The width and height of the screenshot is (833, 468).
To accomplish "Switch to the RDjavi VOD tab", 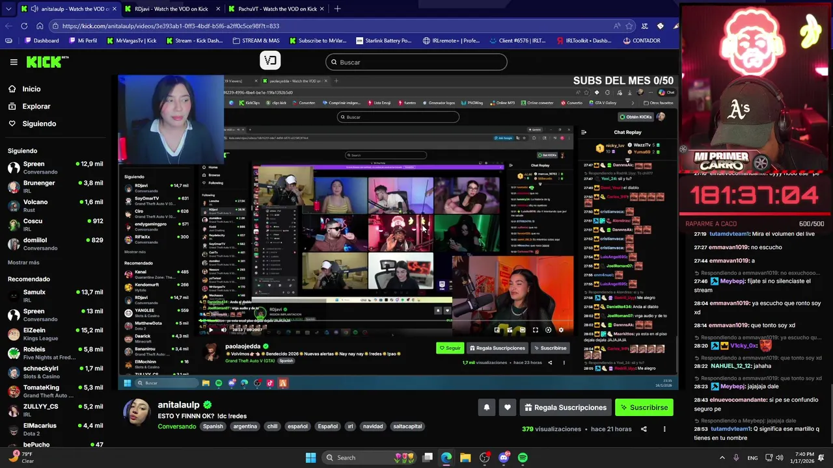I will pyautogui.click(x=171, y=8).
